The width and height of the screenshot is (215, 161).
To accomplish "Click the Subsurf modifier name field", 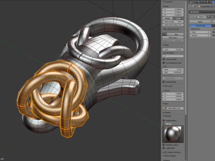I will tap(202, 17).
